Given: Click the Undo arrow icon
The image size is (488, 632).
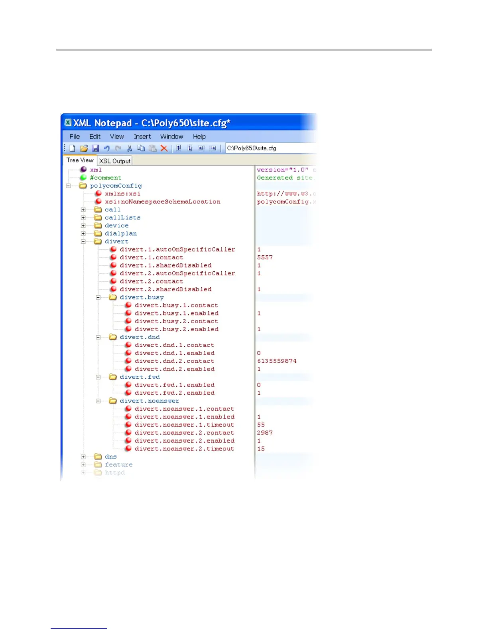Looking at the screenshot, I should click(x=106, y=148).
